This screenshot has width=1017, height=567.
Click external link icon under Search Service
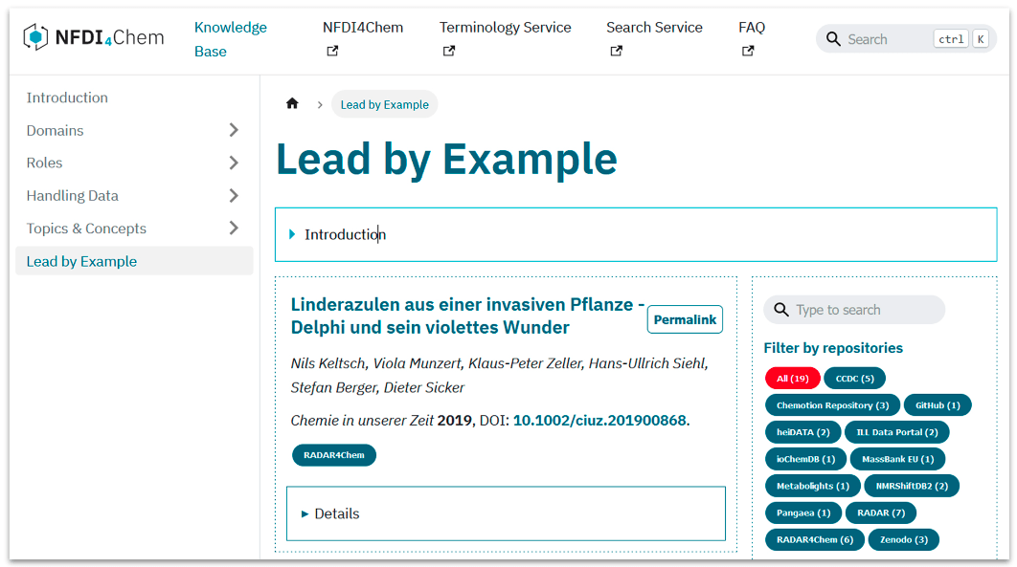616,51
